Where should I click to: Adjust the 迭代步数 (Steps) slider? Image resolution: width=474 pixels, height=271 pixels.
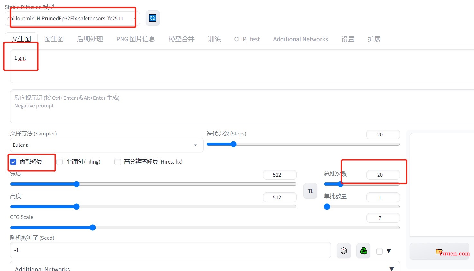click(303, 144)
